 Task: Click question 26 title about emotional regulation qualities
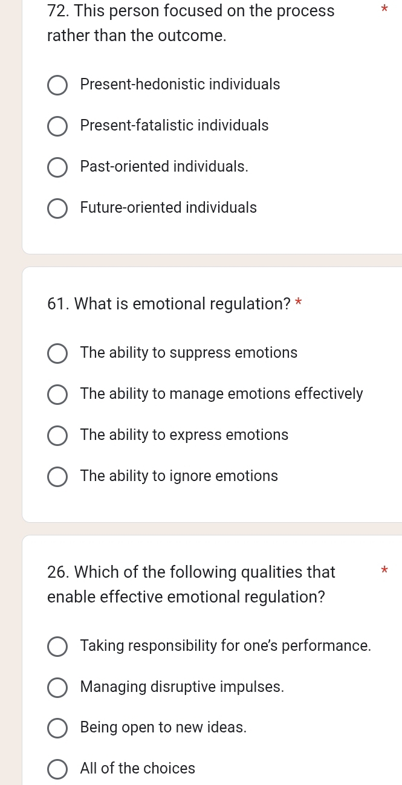pos(190,584)
